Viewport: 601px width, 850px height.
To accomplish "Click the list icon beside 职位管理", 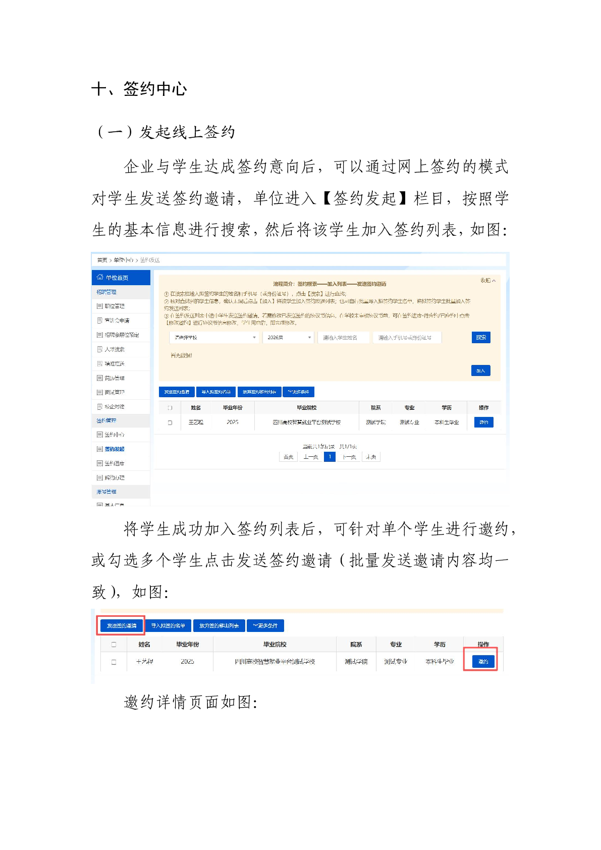I will pos(99,306).
